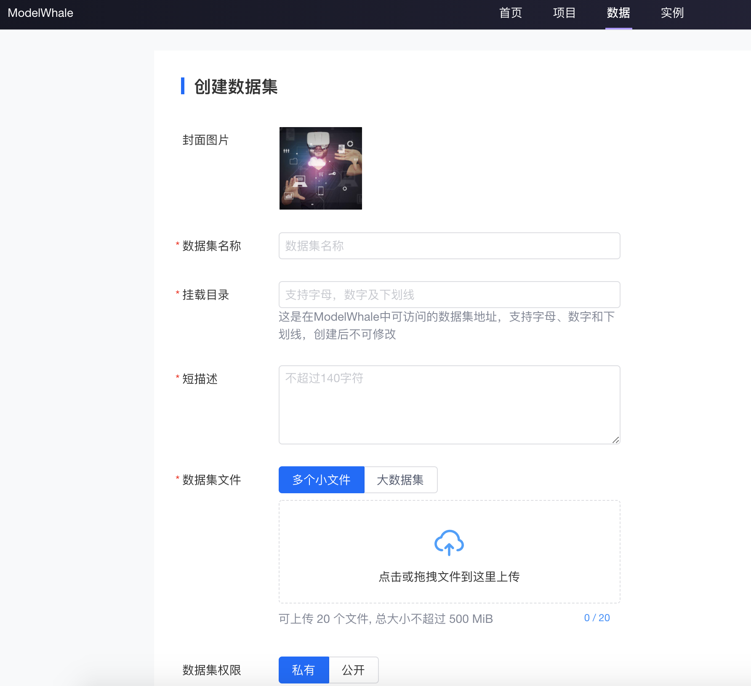Screen dimensions: 751x686
Task: Switch to 大数据集 upload mode
Action: [400, 479]
